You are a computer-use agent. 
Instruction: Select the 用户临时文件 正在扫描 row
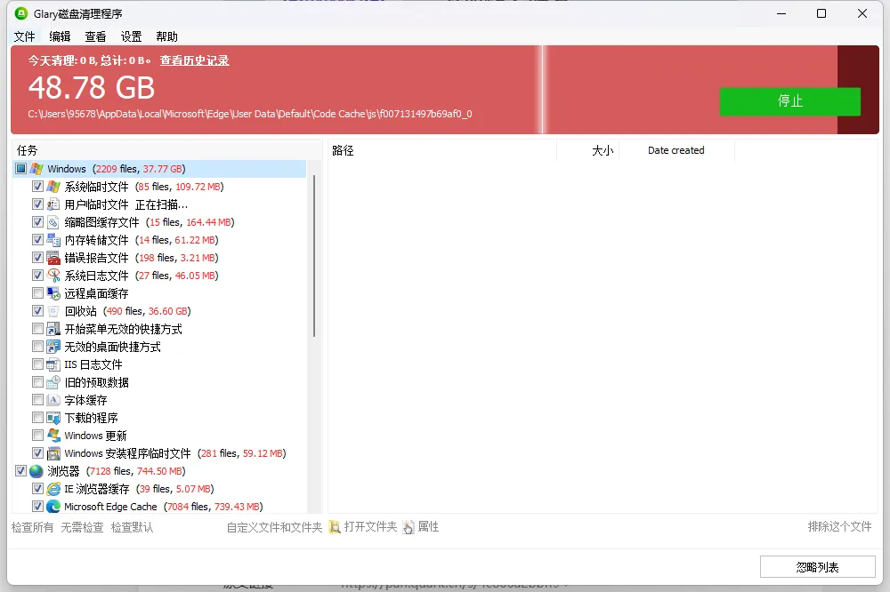(126, 204)
